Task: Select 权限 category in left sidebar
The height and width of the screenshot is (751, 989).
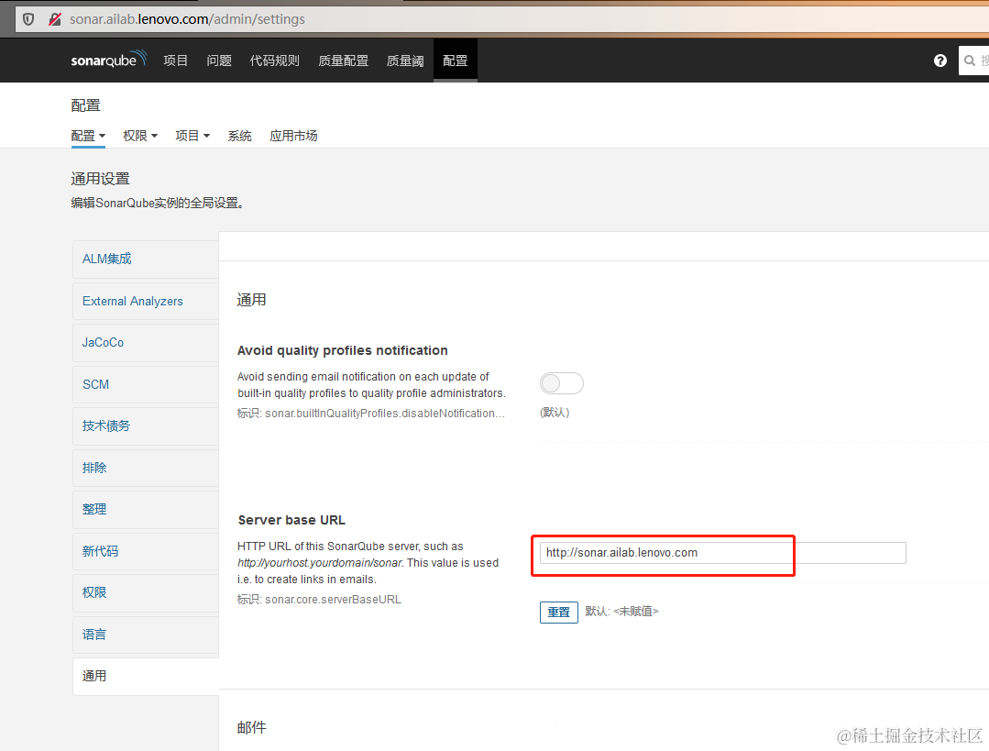Action: coord(146,592)
